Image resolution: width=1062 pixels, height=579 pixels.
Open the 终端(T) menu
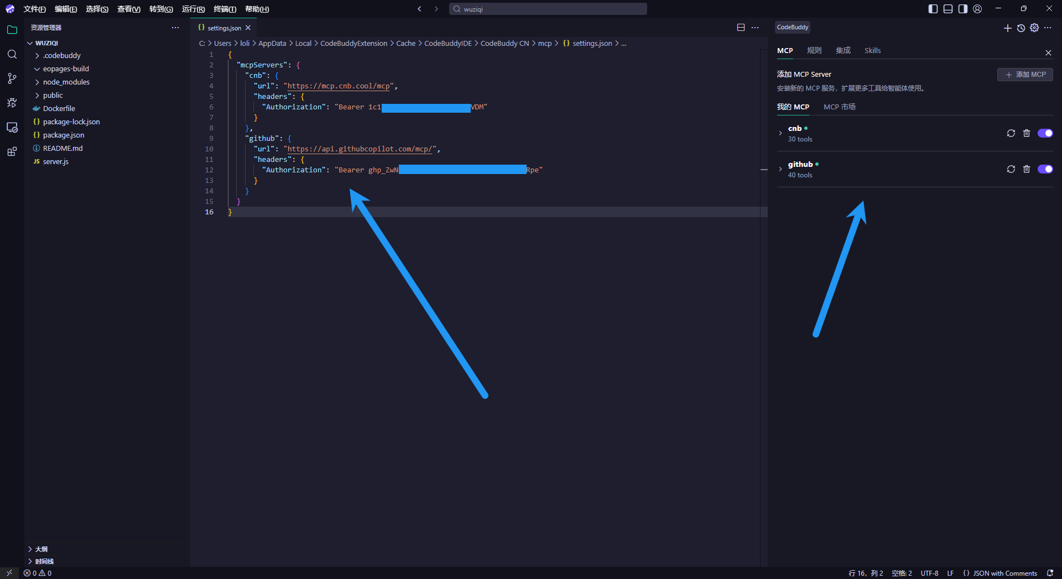click(x=225, y=9)
